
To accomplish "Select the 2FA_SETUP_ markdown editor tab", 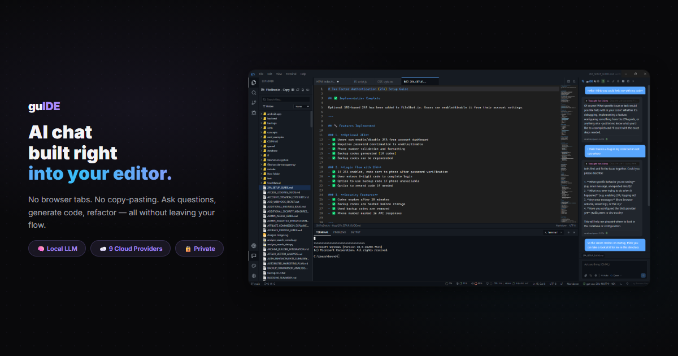I will point(420,81).
